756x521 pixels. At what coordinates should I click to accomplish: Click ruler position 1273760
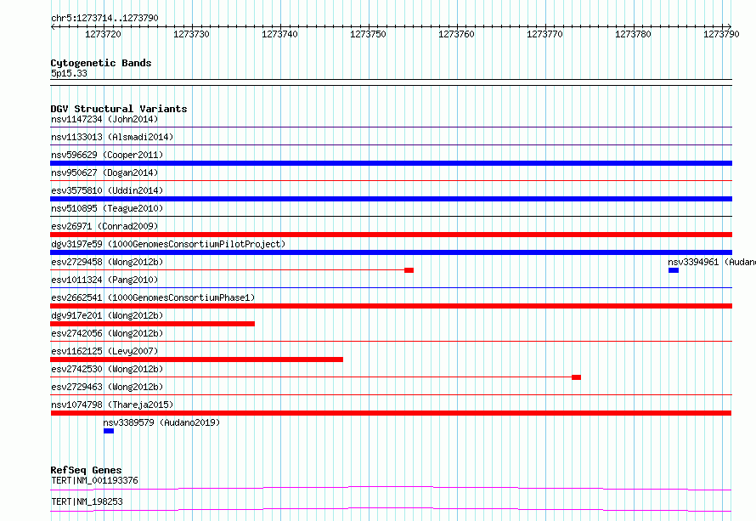pyautogui.click(x=456, y=34)
